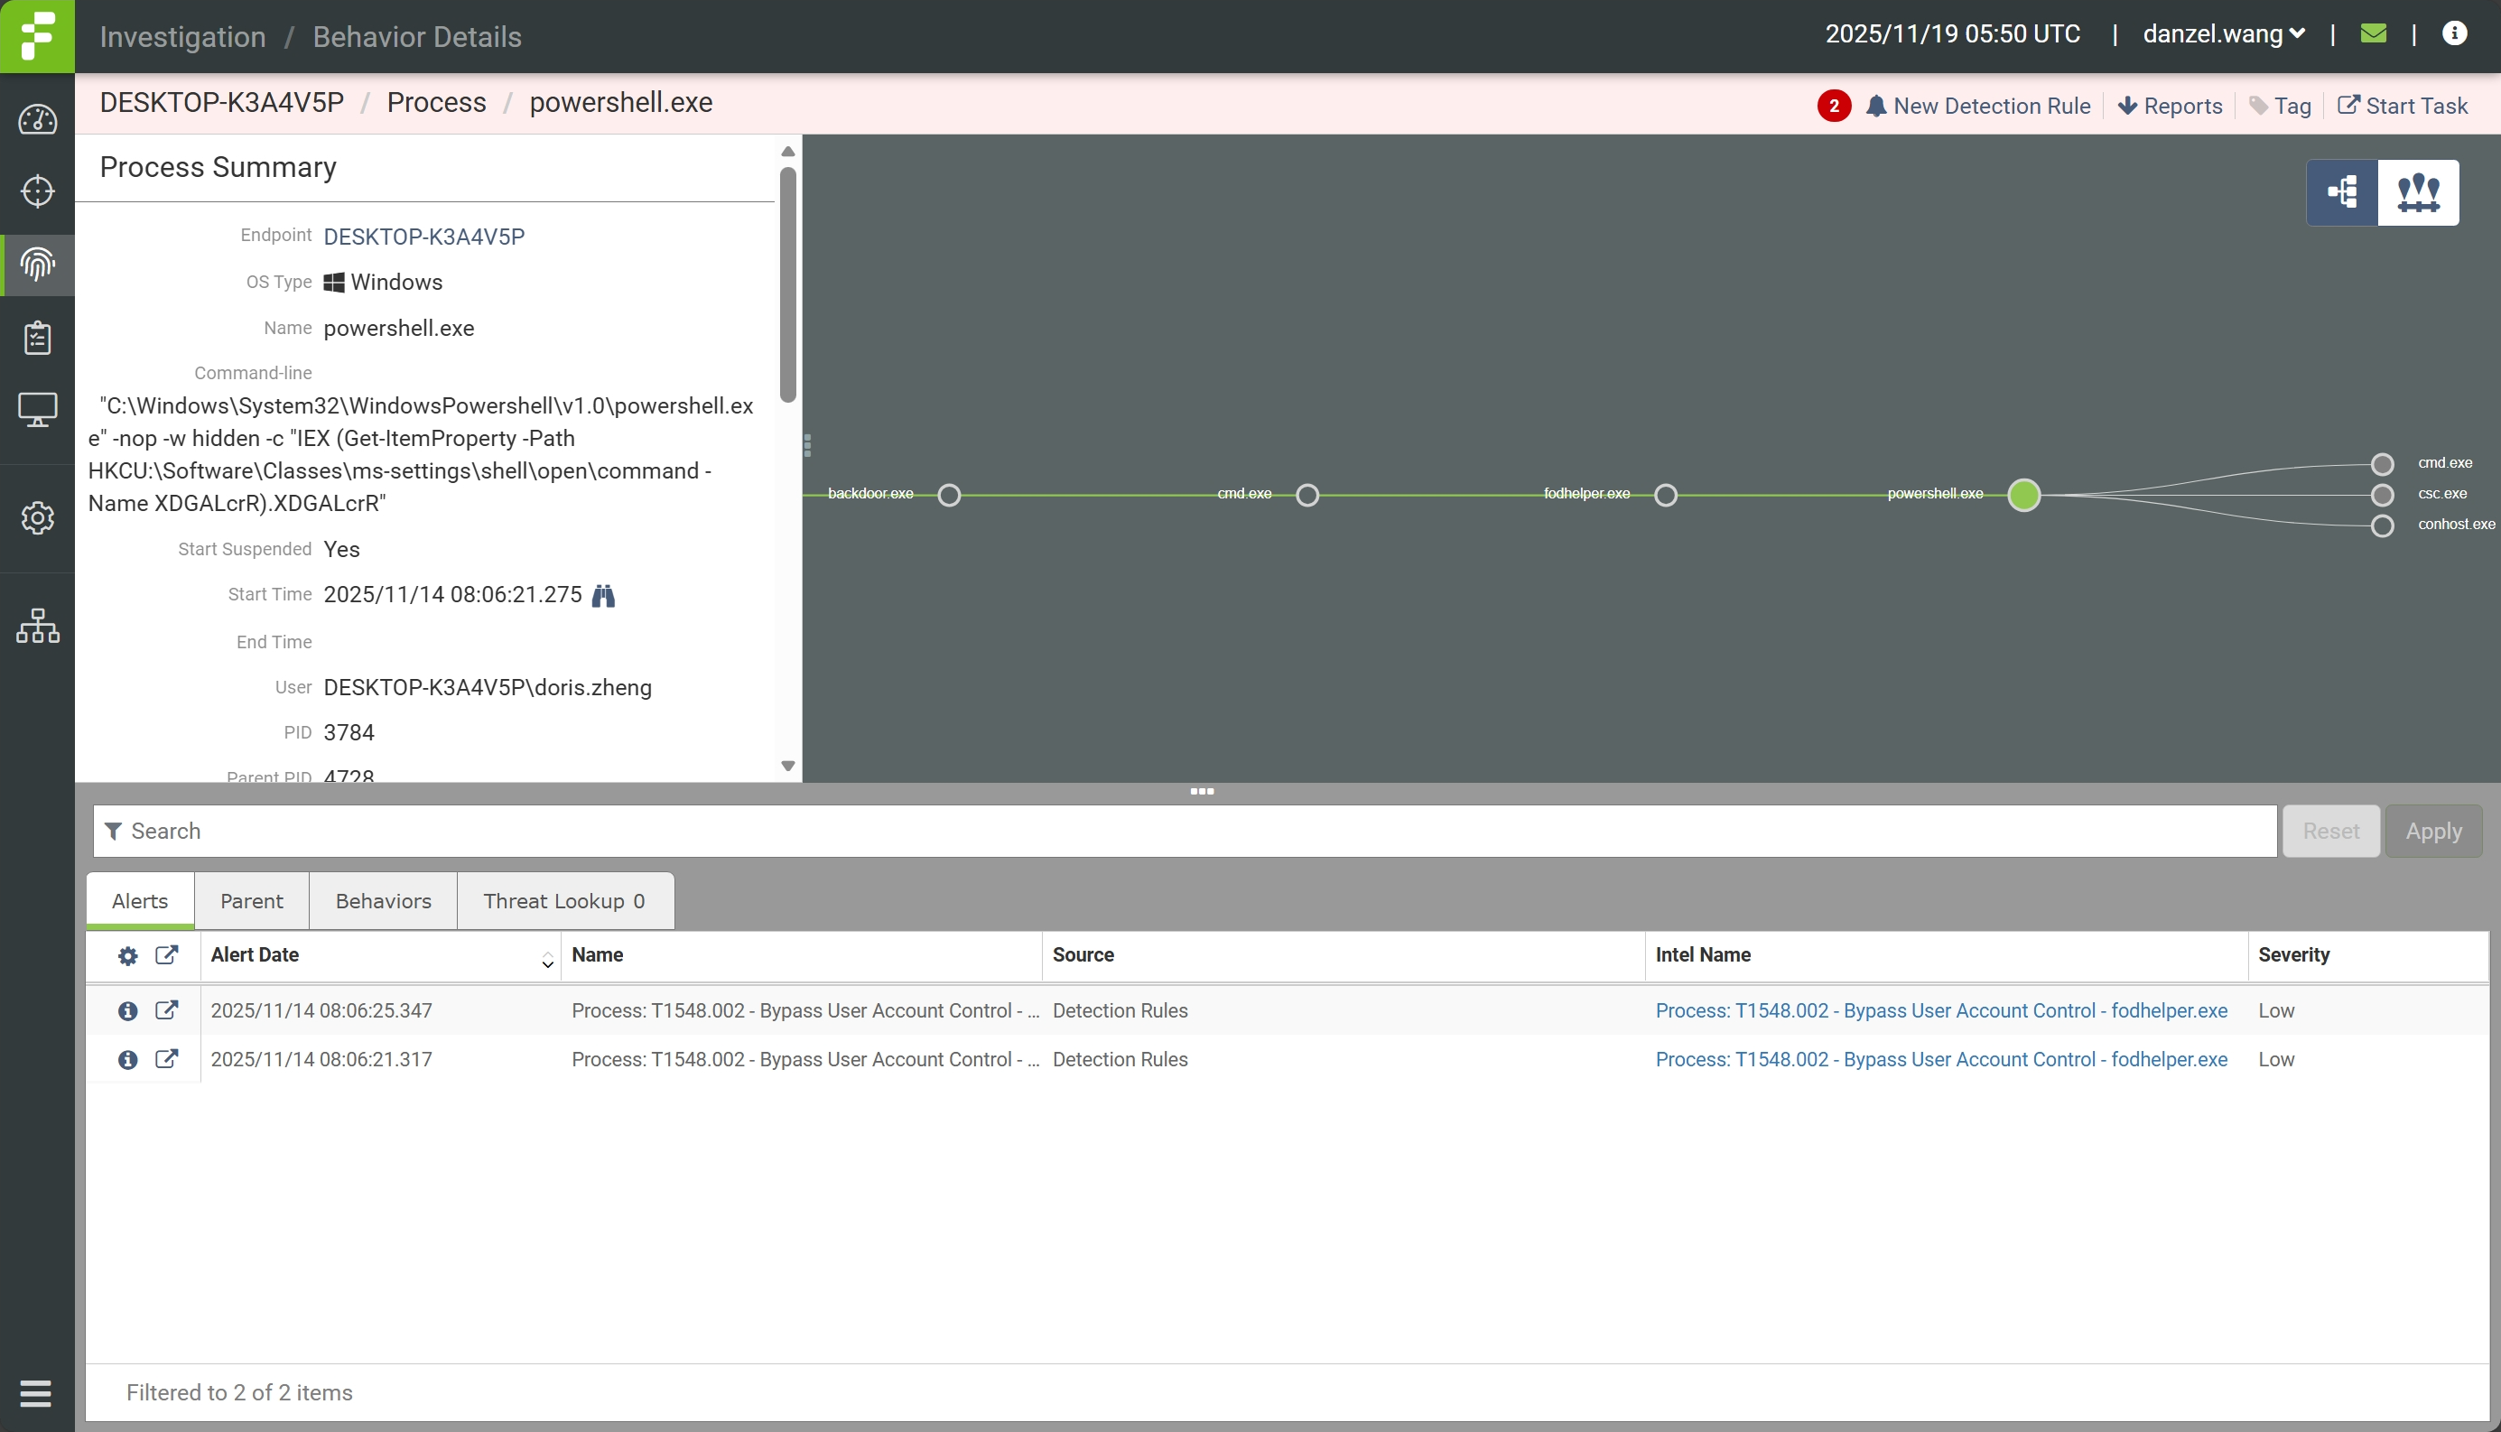
Task: Switch to the Behaviors tab
Action: pyautogui.click(x=383, y=901)
